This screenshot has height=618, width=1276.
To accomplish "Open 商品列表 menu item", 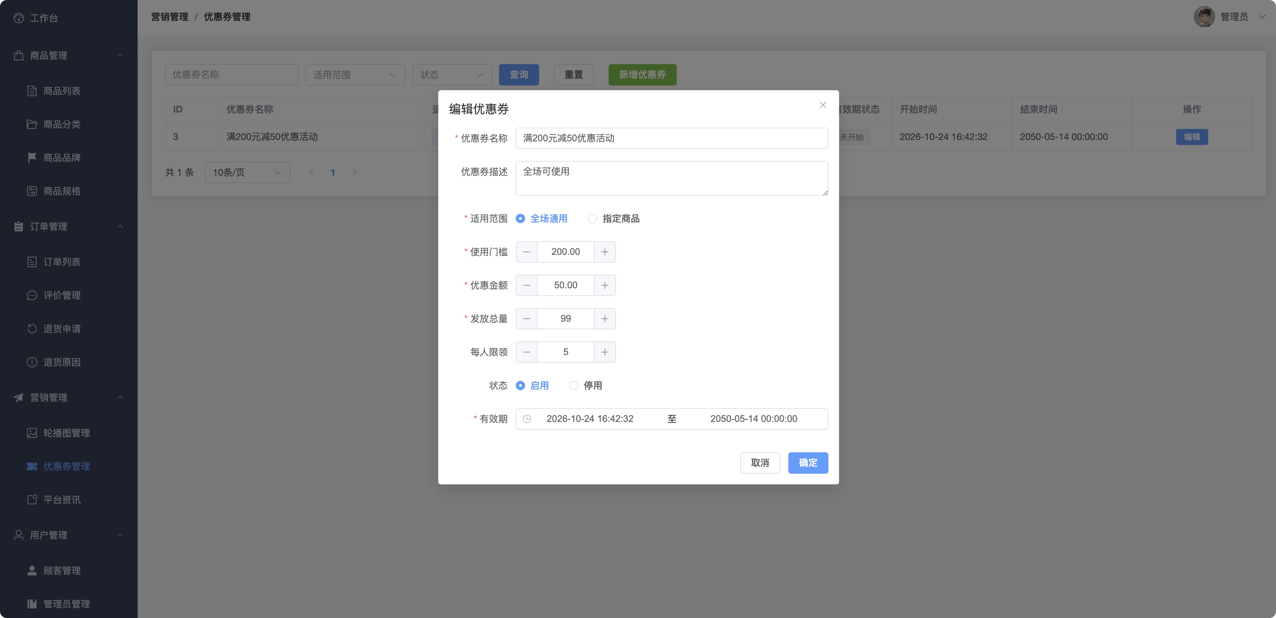I will tap(69, 91).
